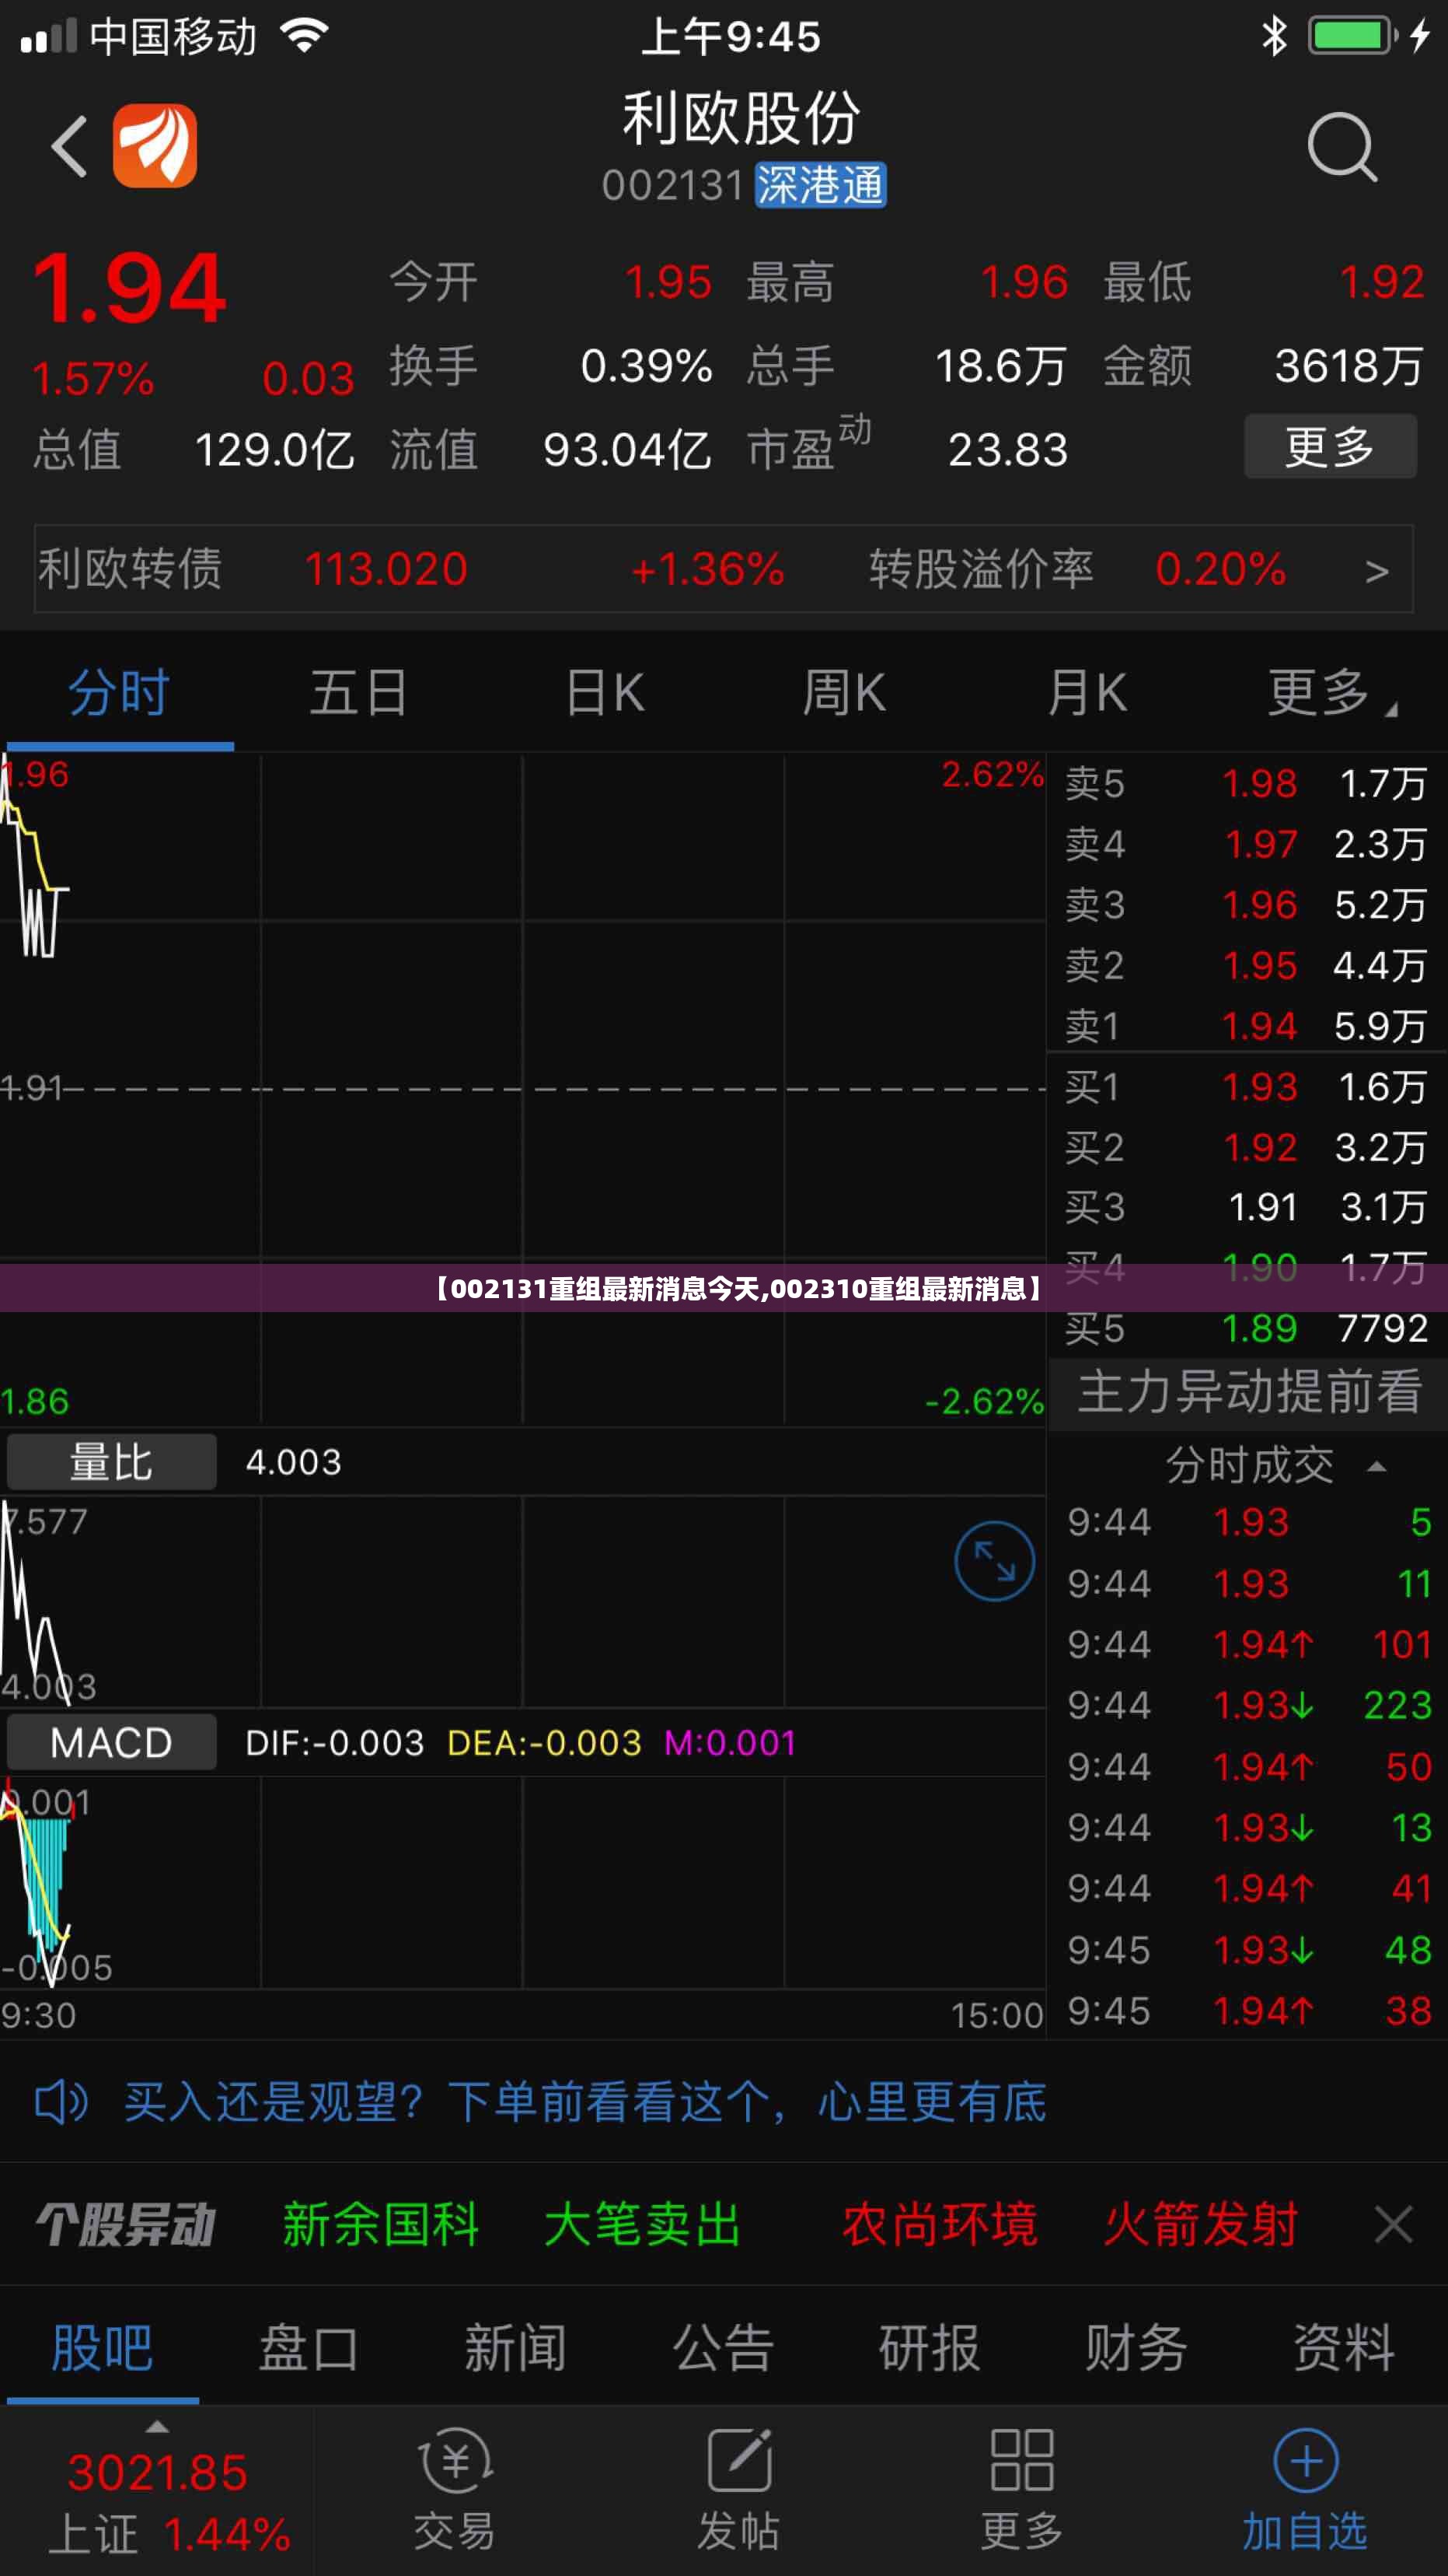Viewport: 1448px width, 2576px height.
Task: Open the 买入还是观望 promotional link
Action: pos(585,2102)
